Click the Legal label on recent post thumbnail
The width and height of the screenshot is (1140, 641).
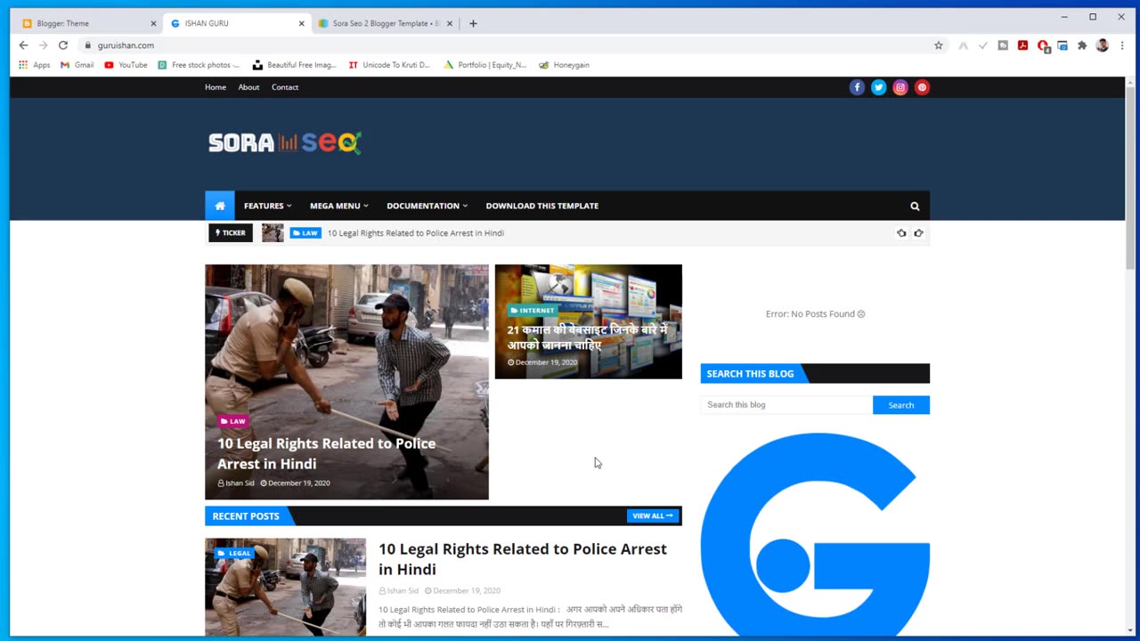[x=235, y=553]
